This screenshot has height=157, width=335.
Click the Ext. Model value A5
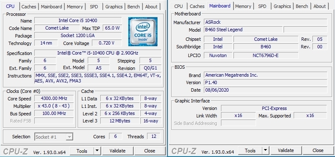[99, 68]
